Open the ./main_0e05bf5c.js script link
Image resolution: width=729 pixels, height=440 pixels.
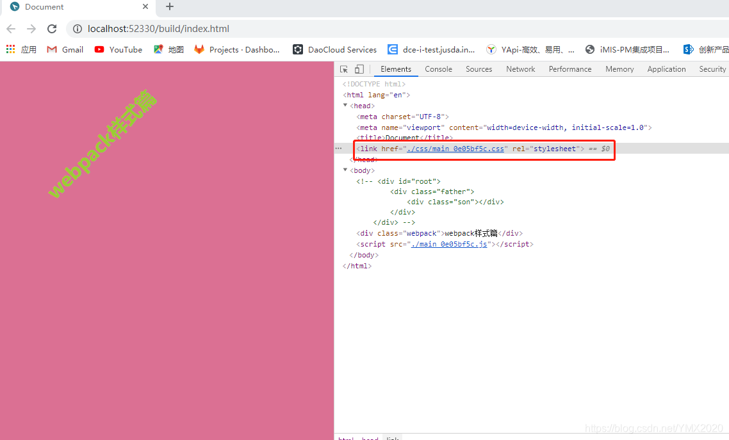[x=449, y=244]
